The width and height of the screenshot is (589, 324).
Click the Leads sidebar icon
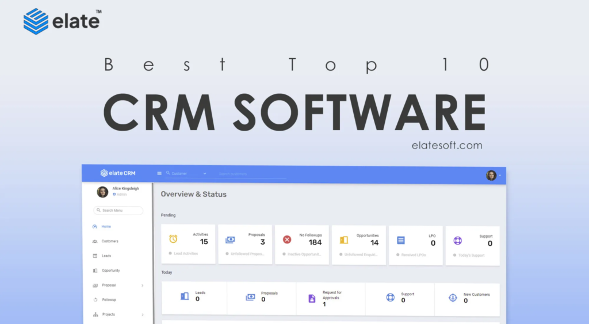(95, 256)
